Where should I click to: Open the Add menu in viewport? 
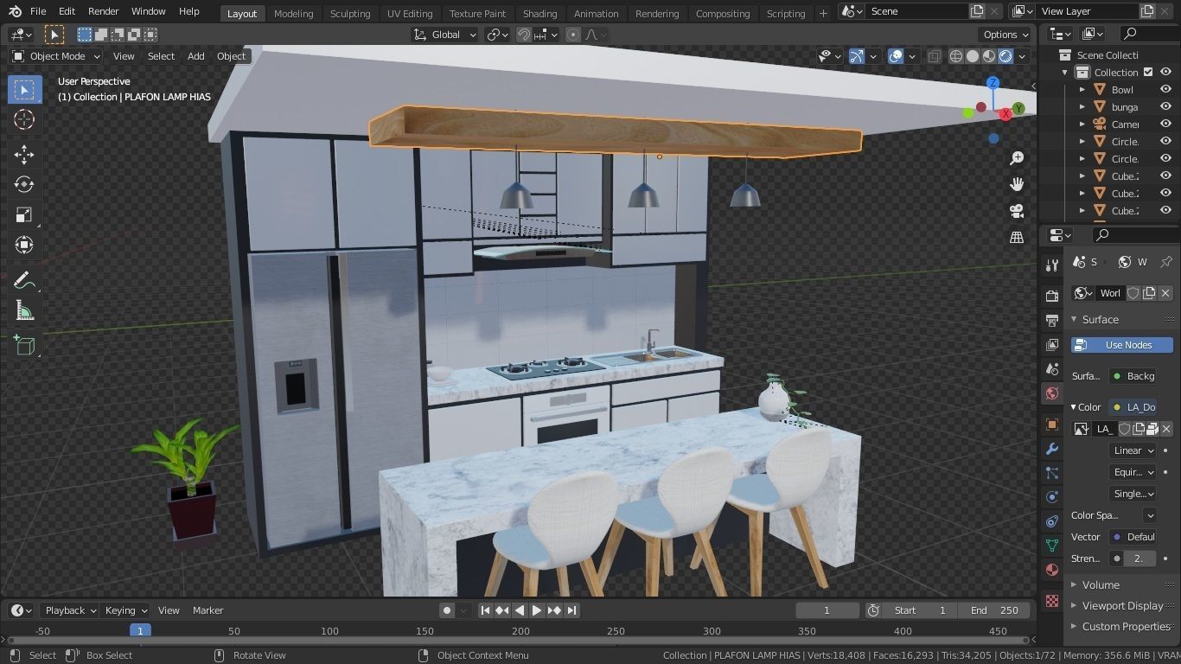(196, 56)
